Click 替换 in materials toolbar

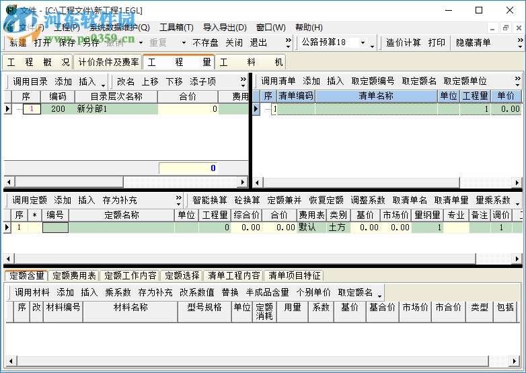(230, 292)
